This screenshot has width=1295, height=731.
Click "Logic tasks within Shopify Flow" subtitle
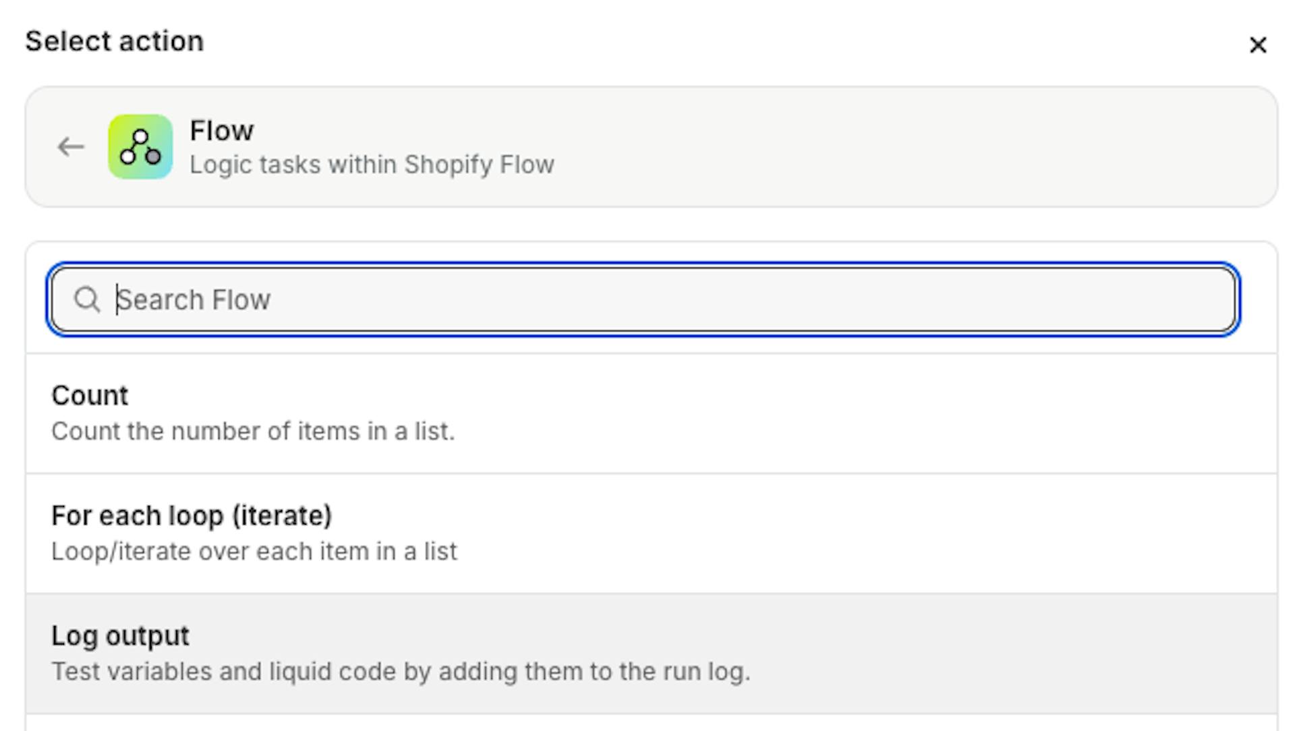pos(372,165)
